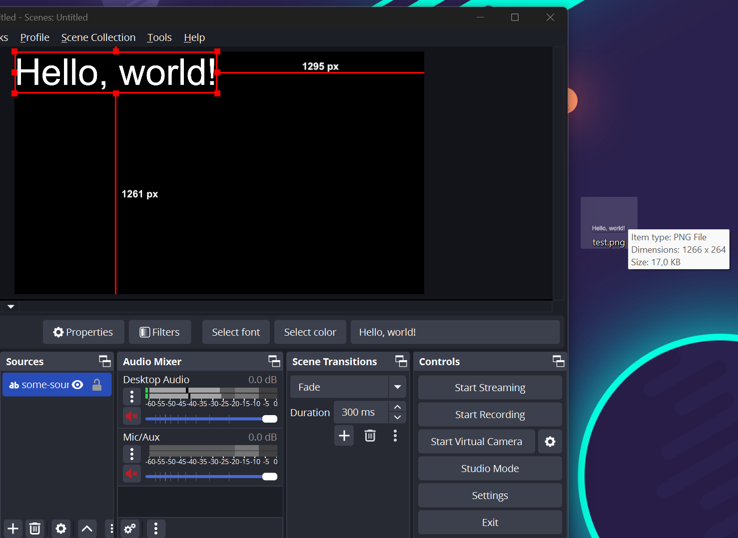Open source Properties
Image resolution: width=738 pixels, height=538 pixels.
point(83,332)
